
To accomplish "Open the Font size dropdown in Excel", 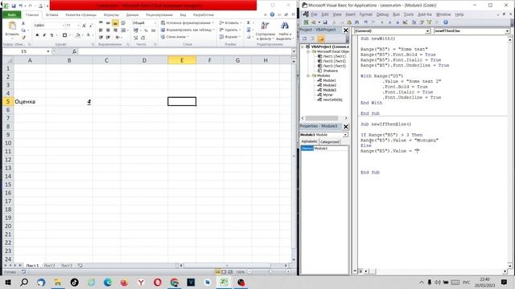I will (78, 25).
